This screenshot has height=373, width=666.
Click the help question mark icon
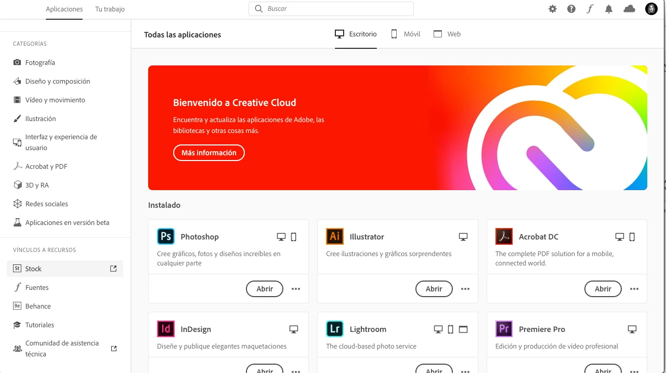pos(571,9)
